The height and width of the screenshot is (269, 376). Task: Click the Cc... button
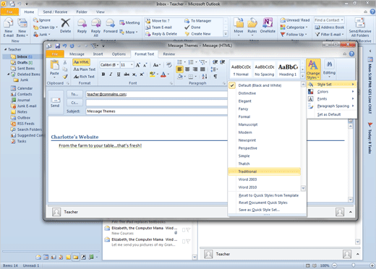(x=74, y=103)
